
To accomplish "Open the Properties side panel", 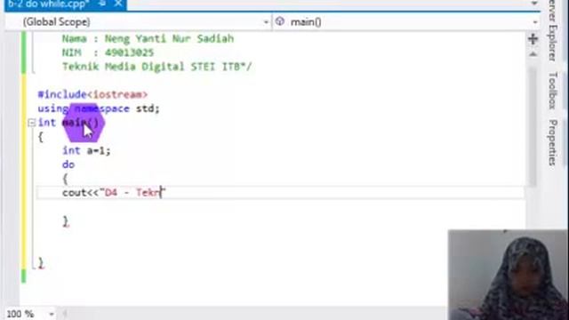I will tap(552, 142).
